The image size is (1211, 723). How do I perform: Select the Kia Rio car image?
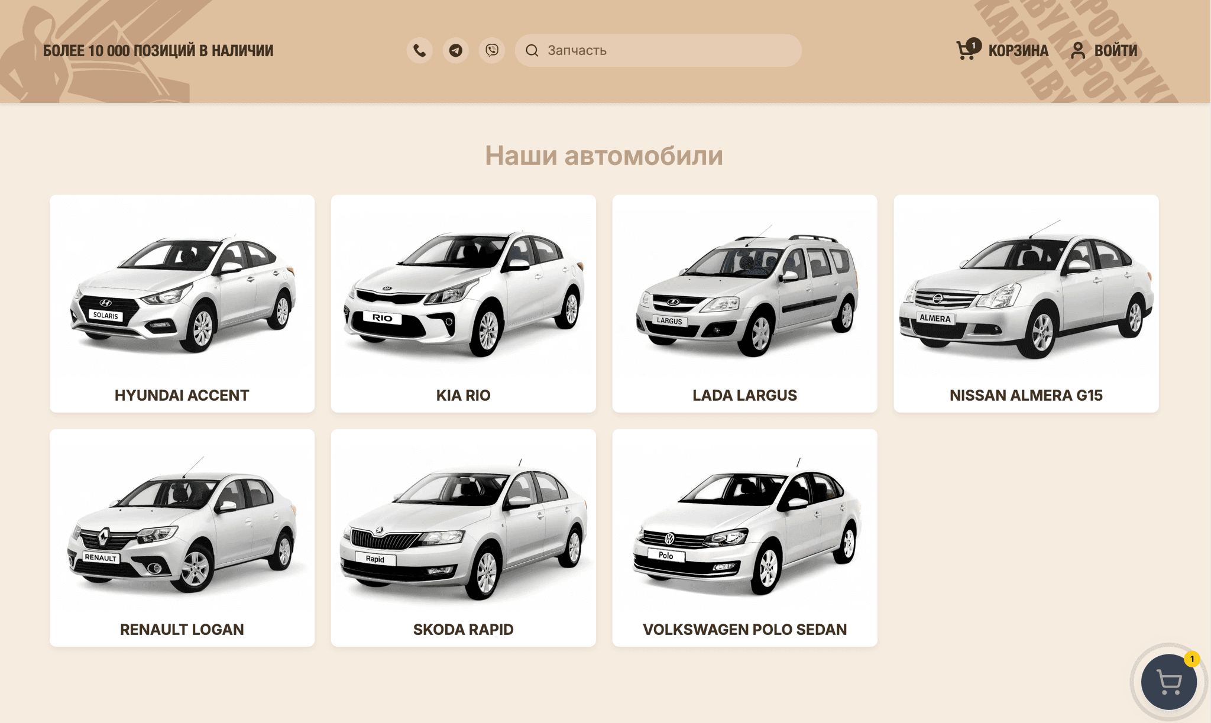464,293
